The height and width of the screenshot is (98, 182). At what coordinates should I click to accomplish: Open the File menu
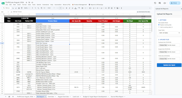[x=7, y=5]
